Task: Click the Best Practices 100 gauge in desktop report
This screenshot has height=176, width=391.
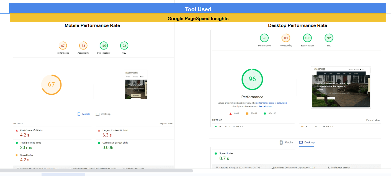Action: [x=307, y=38]
